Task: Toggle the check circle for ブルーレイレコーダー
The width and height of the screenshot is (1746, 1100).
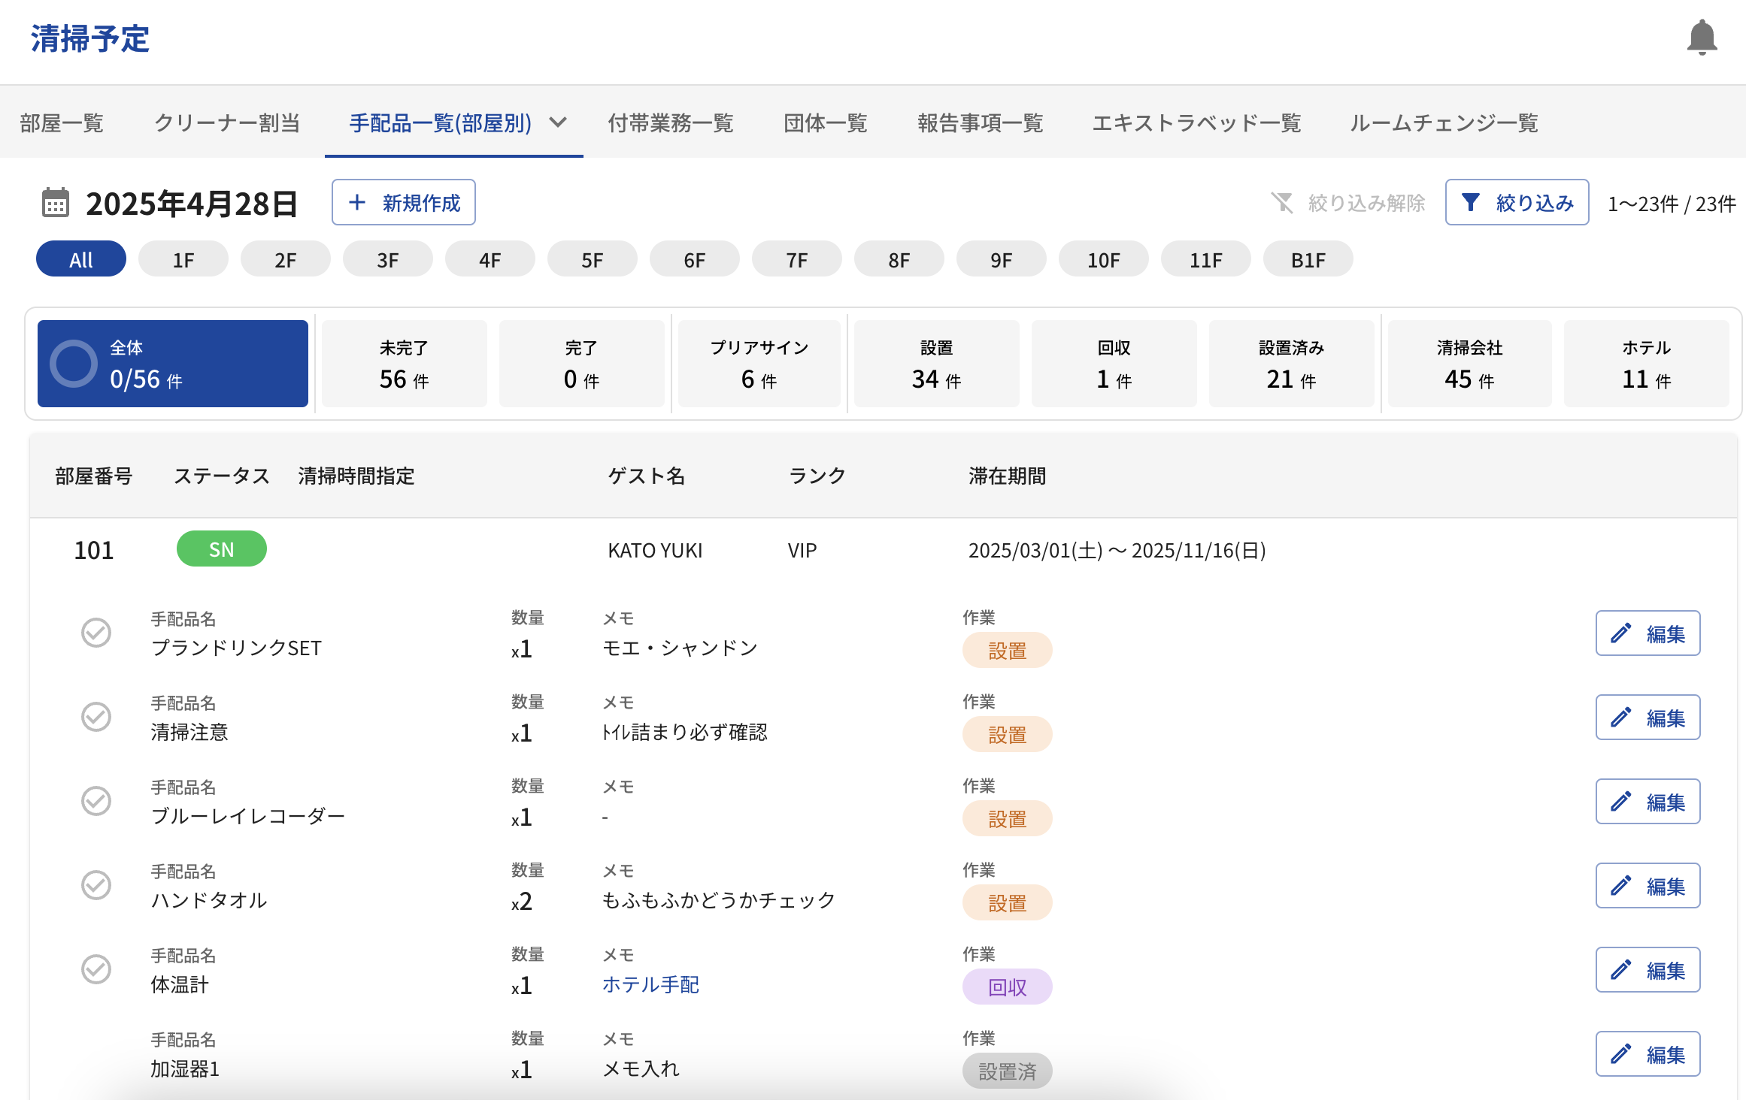Action: 96,801
